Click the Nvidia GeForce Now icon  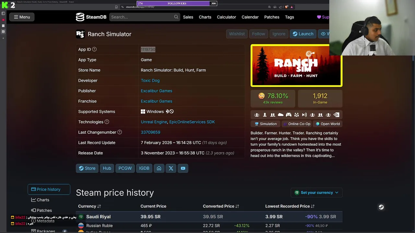tap(336, 115)
